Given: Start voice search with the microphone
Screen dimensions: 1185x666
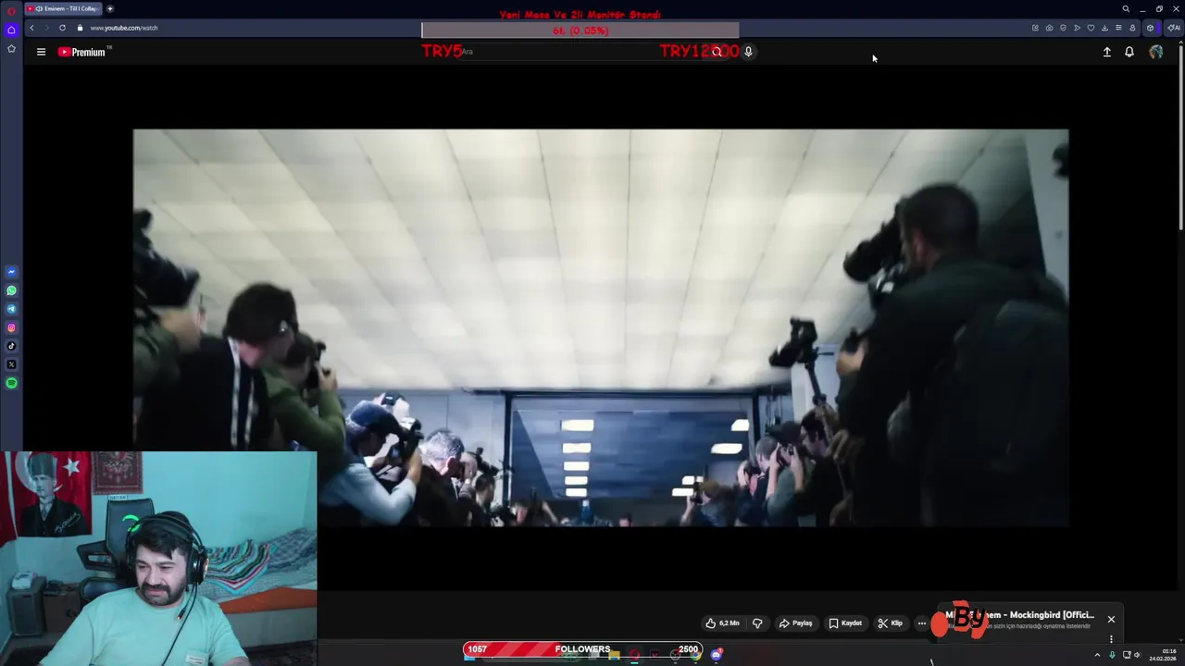Looking at the screenshot, I should pyautogui.click(x=748, y=52).
